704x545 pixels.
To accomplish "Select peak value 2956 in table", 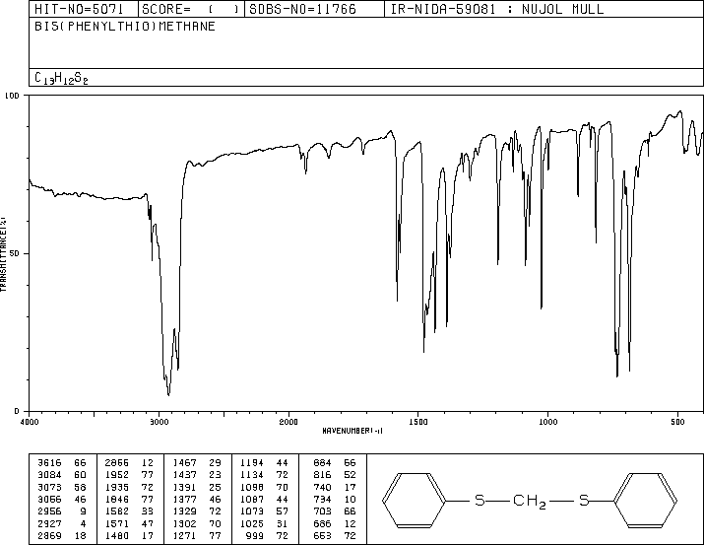I will (49, 511).
